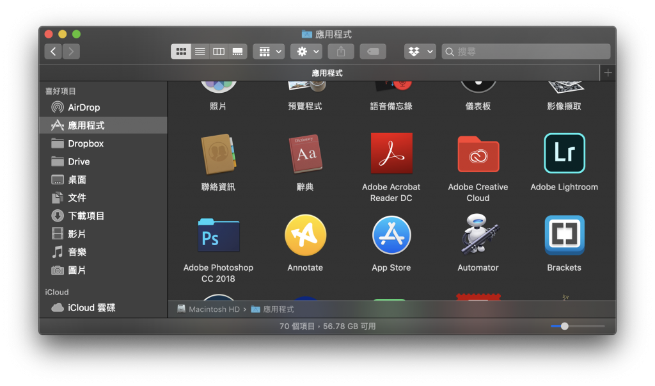Click the 喜好項目 sidebar header
The image size is (655, 386).
[x=61, y=91]
